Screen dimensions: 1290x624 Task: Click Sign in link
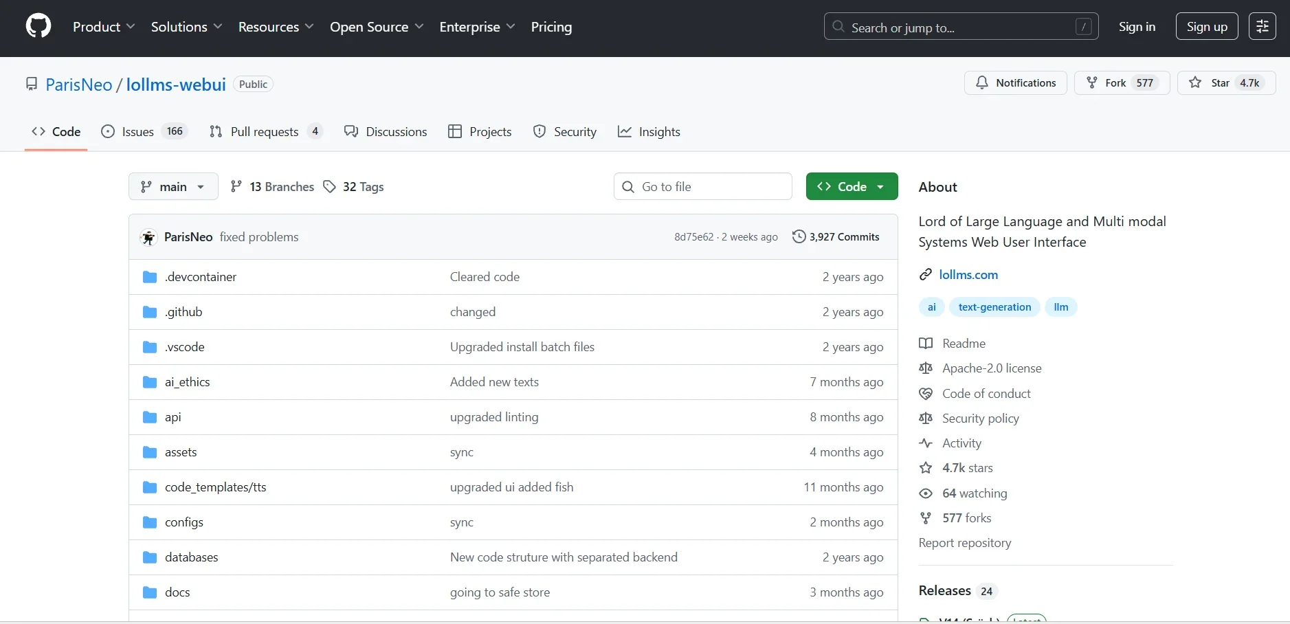coord(1137,27)
